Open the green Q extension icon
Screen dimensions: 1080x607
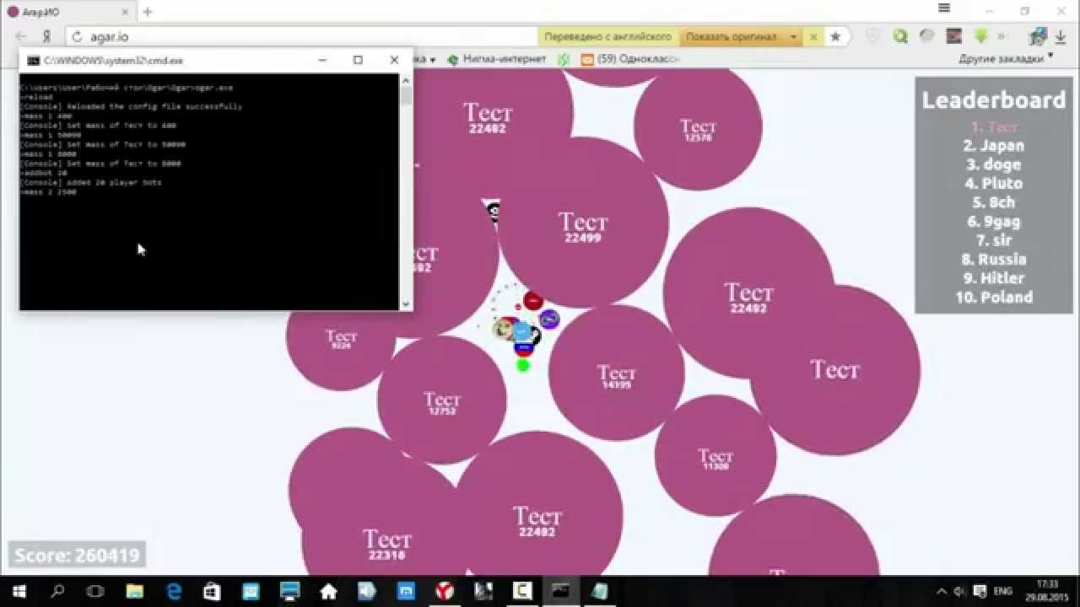click(900, 36)
